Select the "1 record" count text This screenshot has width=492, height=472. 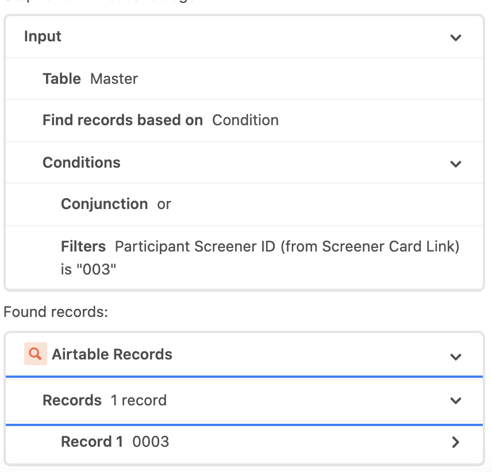(139, 400)
